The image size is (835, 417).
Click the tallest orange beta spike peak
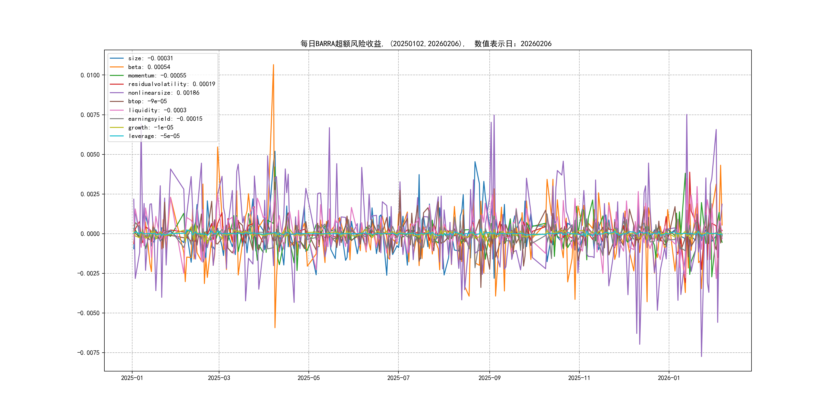[273, 65]
